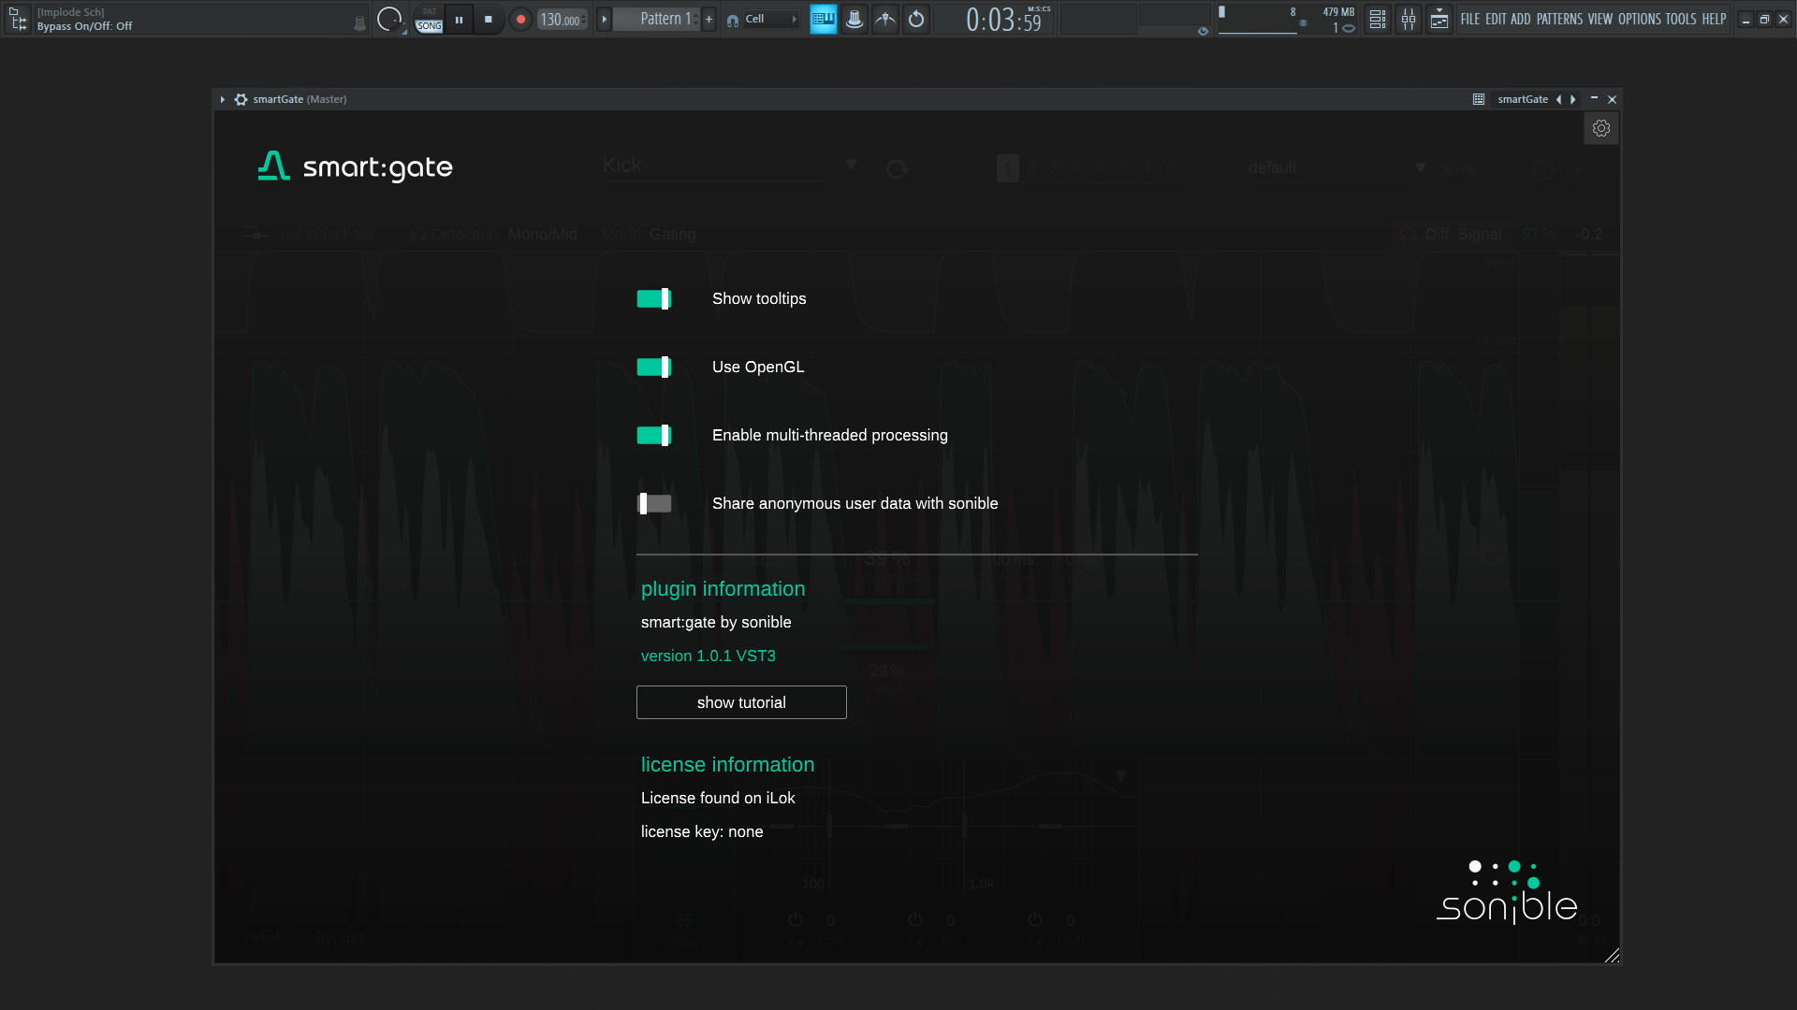Click the smart:gate logo
The image size is (1797, 1010).
pyautogui.click(x=355, y=166)
